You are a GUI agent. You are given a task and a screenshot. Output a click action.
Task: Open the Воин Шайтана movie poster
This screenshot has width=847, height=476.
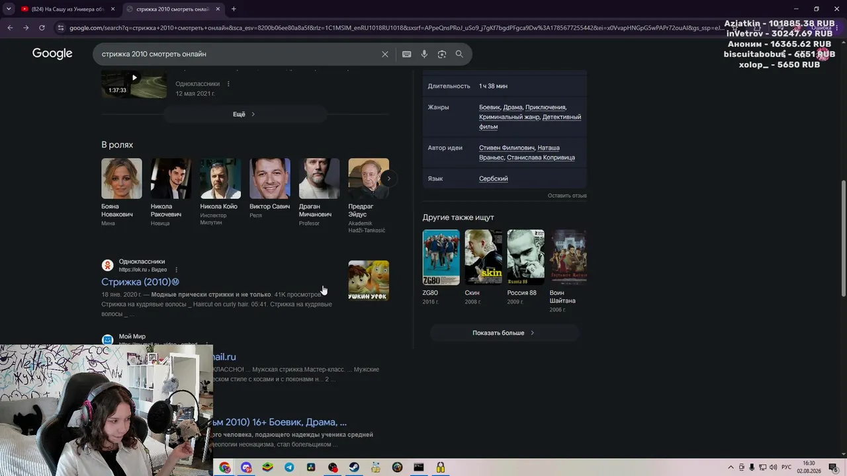[x=568, y=257]
